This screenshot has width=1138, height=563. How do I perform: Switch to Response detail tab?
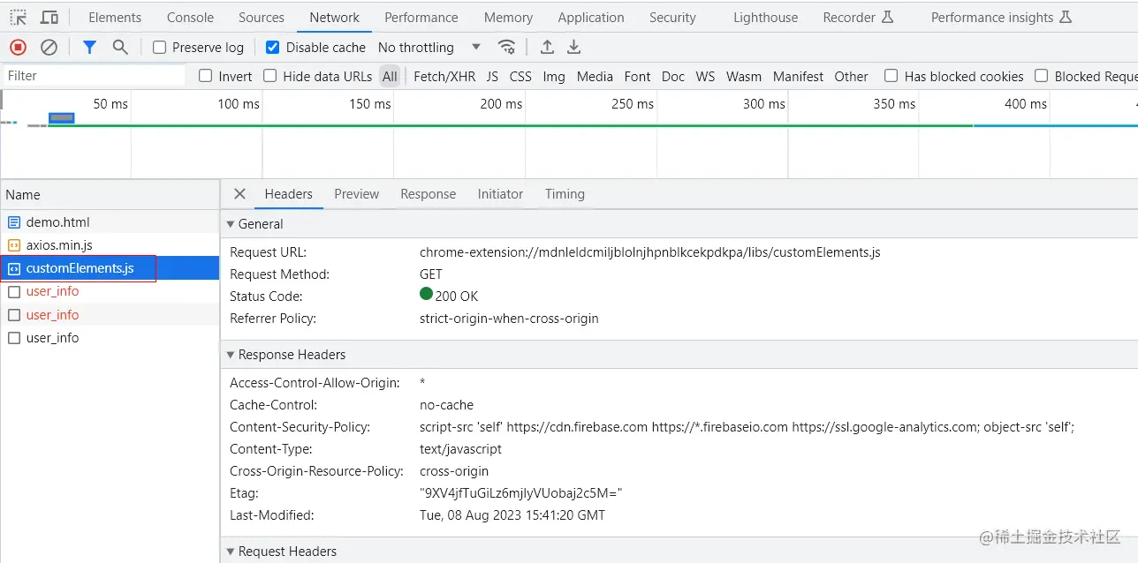coord(429,194)
